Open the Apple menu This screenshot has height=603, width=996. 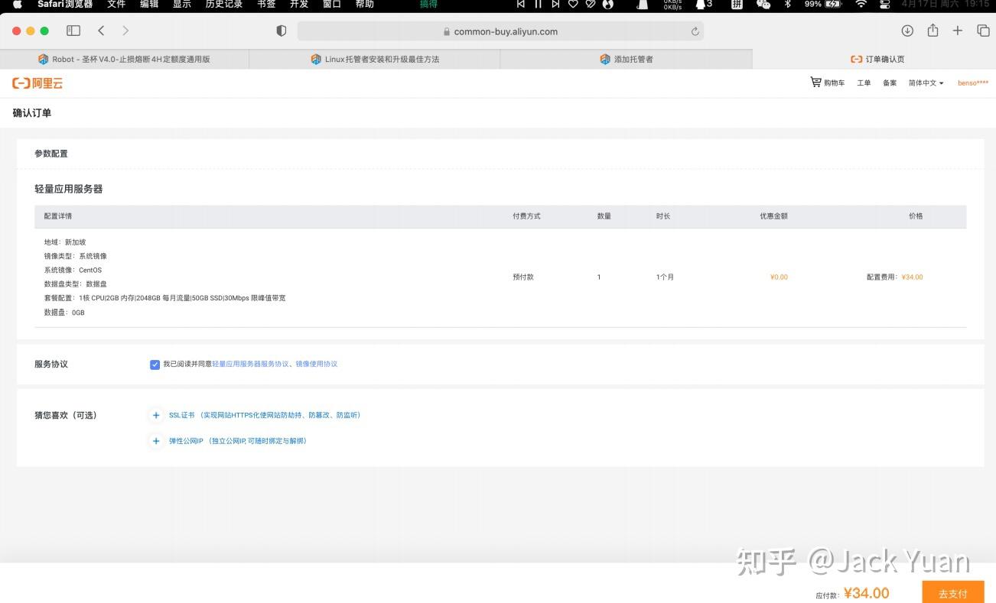pyautogui.click(x=18, y=4)
